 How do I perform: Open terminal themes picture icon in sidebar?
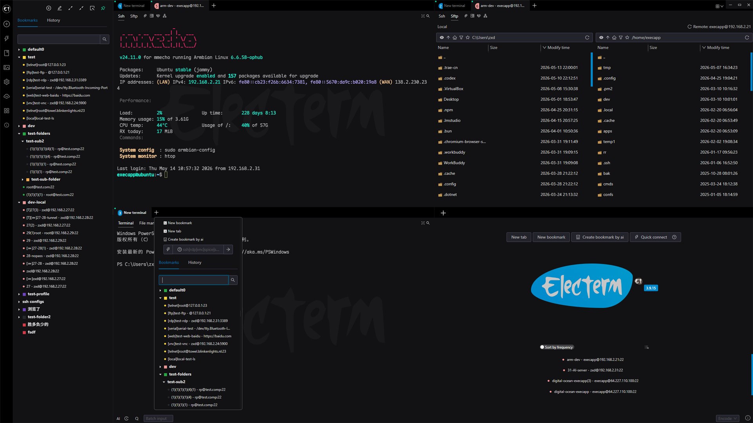(x=7, y=67)
